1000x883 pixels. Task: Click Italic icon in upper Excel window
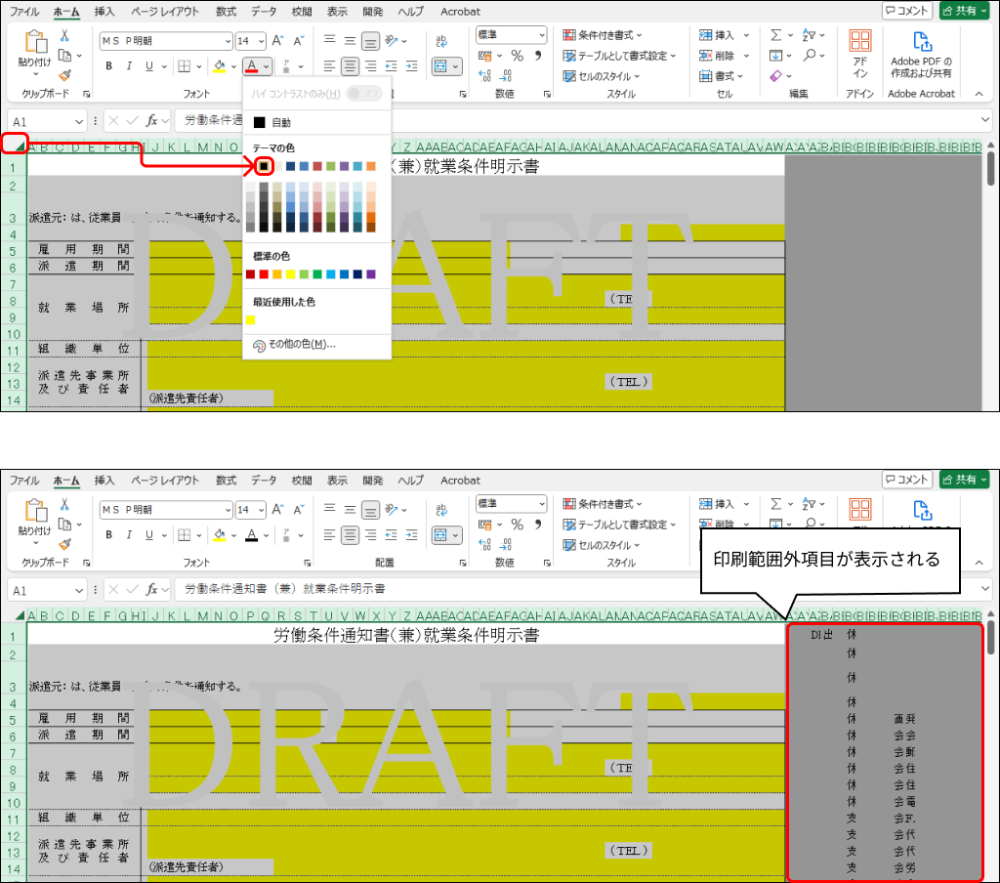tap(129, 66)
